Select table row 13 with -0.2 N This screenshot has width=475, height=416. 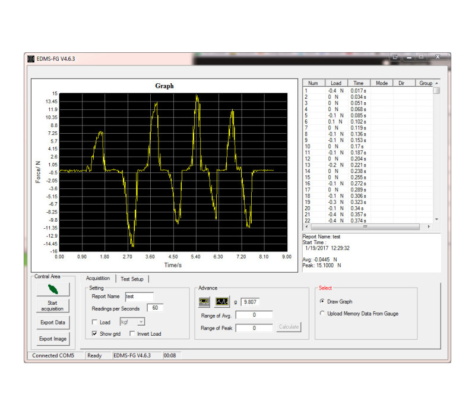(x=368, y=165)
